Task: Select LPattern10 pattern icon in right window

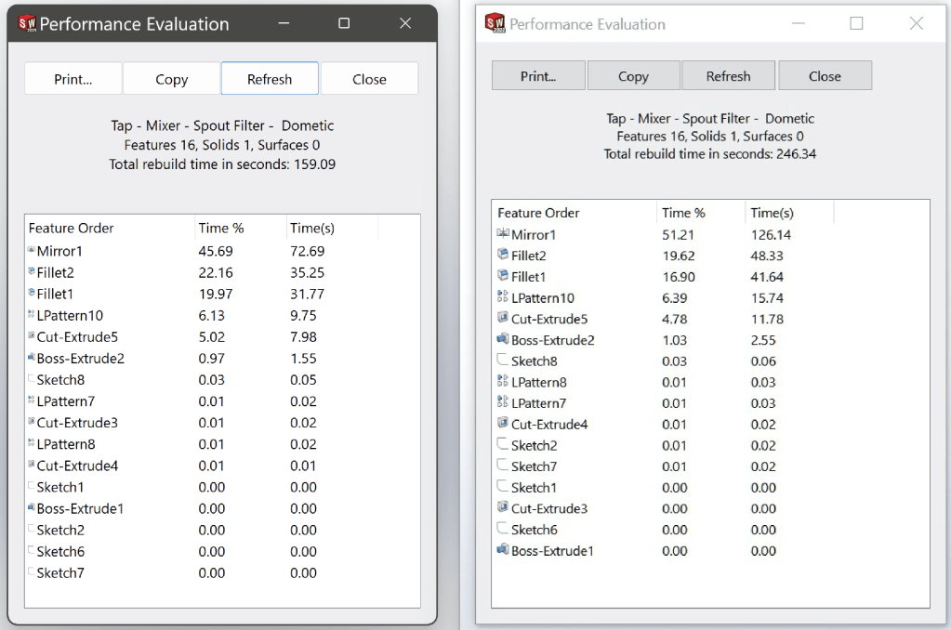Action: [503, 298]
